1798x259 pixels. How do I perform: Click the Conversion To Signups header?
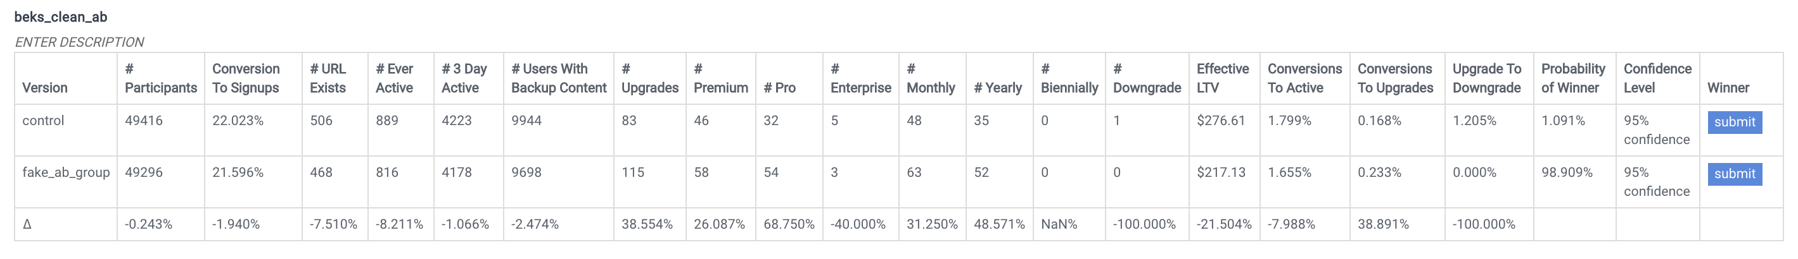tap(246, 79)
